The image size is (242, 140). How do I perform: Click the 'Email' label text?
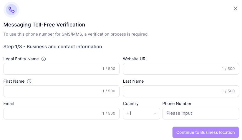click(x=9, y=104)
